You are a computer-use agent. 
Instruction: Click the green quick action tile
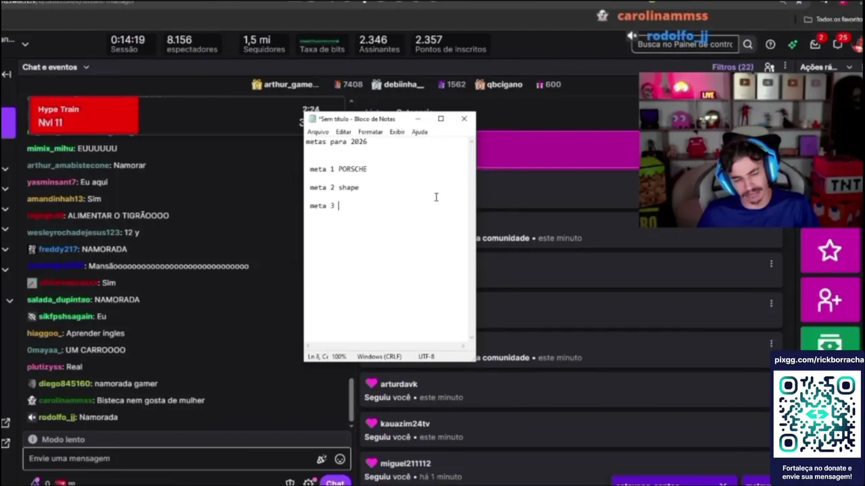pos(830,339)
